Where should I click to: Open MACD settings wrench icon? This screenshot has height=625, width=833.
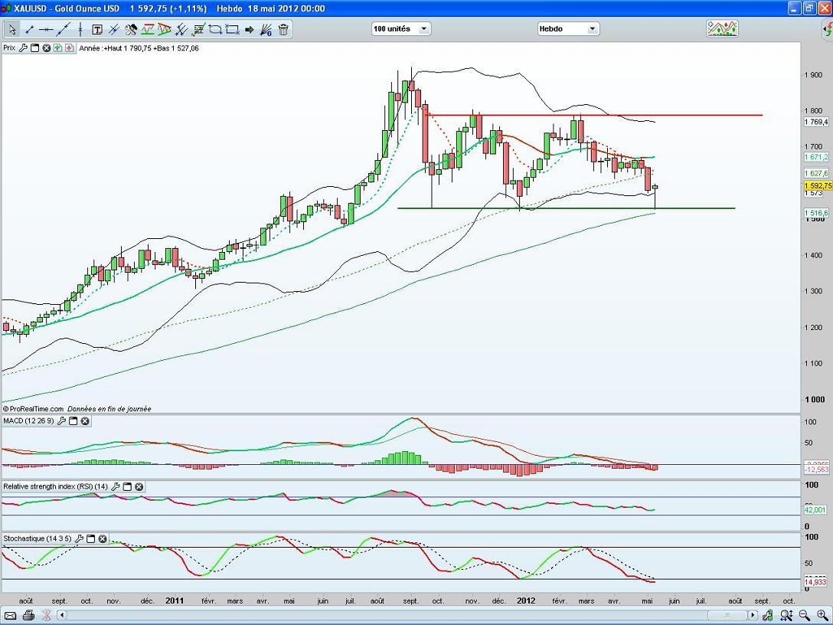pos(60,420)
